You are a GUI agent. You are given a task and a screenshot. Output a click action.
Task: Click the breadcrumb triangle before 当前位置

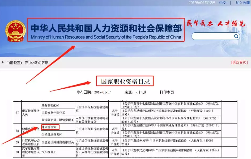[3, 62]
